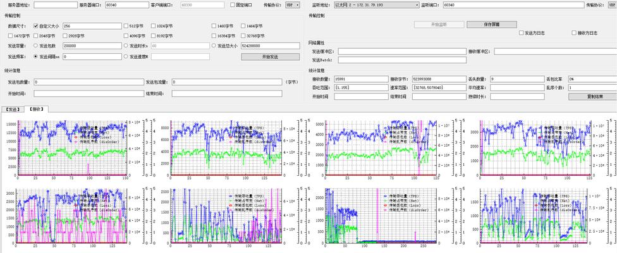This screenshot has width=617, height=253.
Task: Click the 开始监听 button
Action: coord(439,25)
